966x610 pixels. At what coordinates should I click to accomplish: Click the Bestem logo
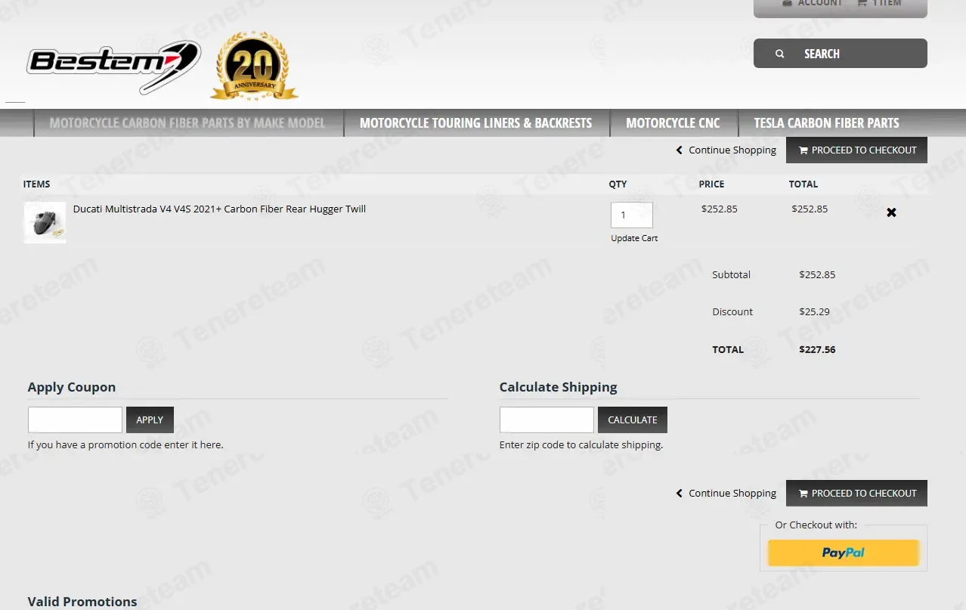(113, 66)
